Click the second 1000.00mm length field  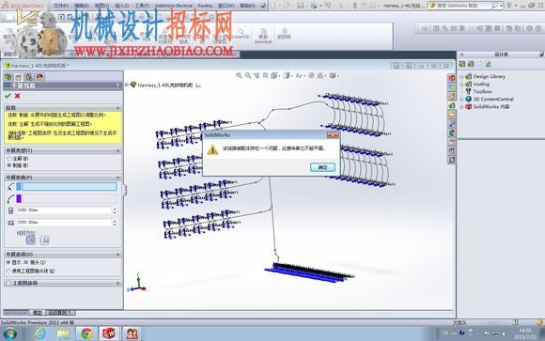[64, 222]
